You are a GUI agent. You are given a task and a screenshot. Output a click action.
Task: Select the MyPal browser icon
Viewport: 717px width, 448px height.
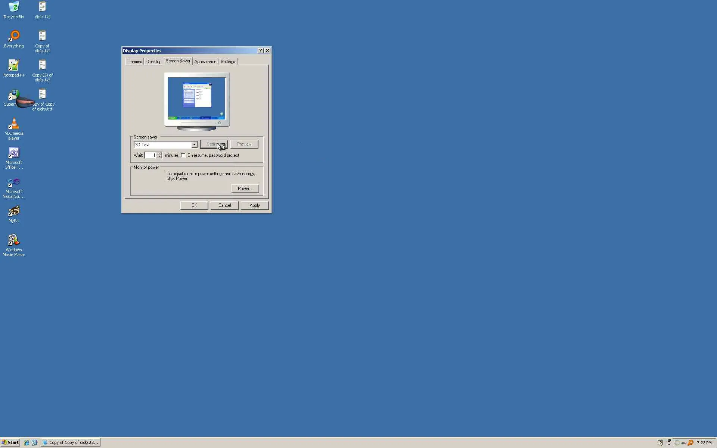click(x=14, y=211)
